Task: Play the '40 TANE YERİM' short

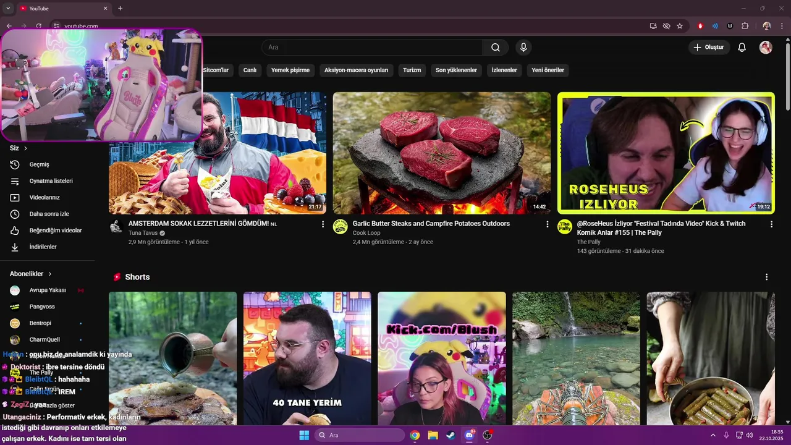Action: click(307, 358)
